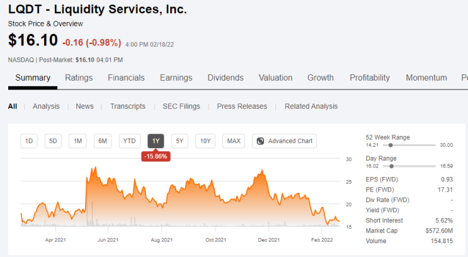Click the Market Cap value $572.60M
This screenshot has height=257, width=468.
(x=440, y=231)
